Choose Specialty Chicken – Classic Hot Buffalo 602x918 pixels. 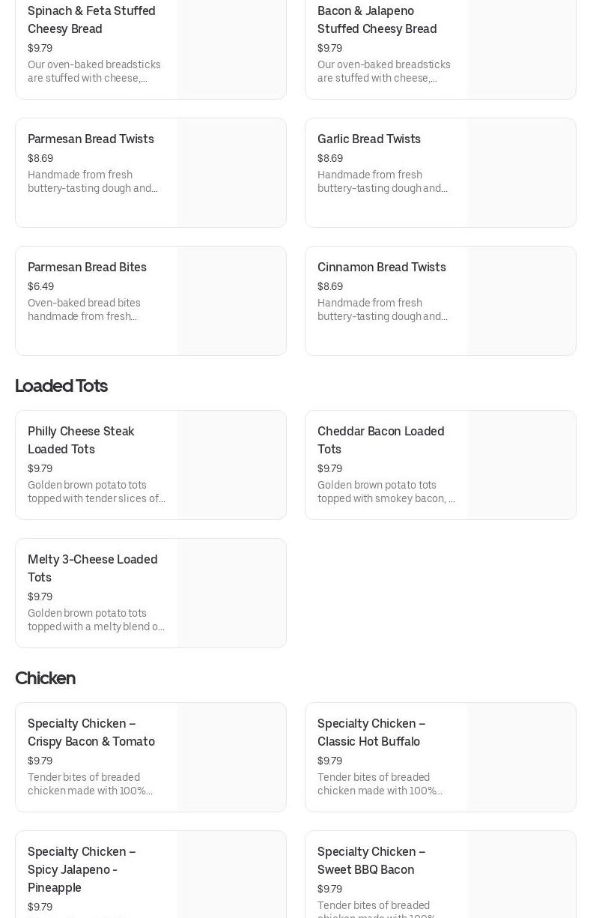[x=371, y=732]
